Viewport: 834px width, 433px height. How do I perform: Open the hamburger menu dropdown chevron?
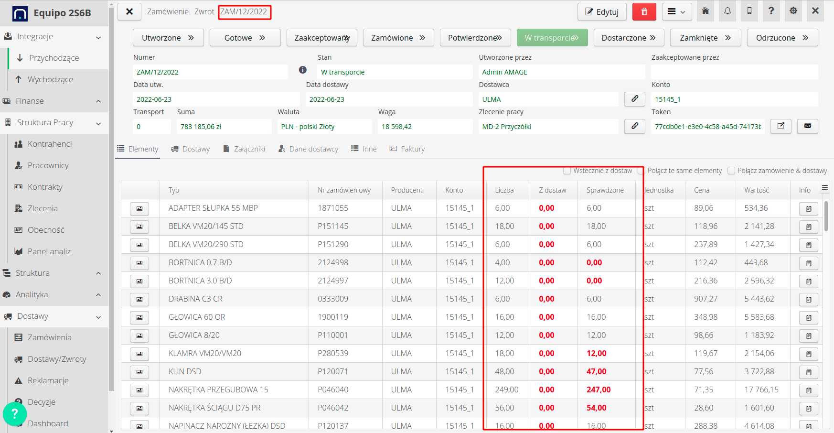684,11
